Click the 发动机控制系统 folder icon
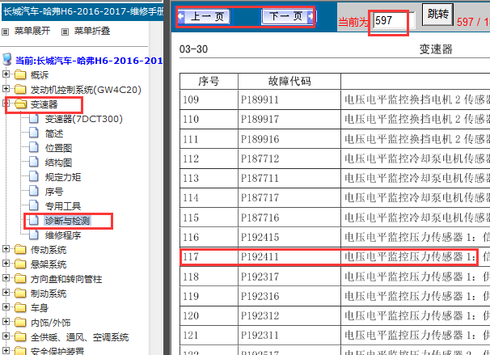Screen dimensions: 490x355 [x=20, y=90]
